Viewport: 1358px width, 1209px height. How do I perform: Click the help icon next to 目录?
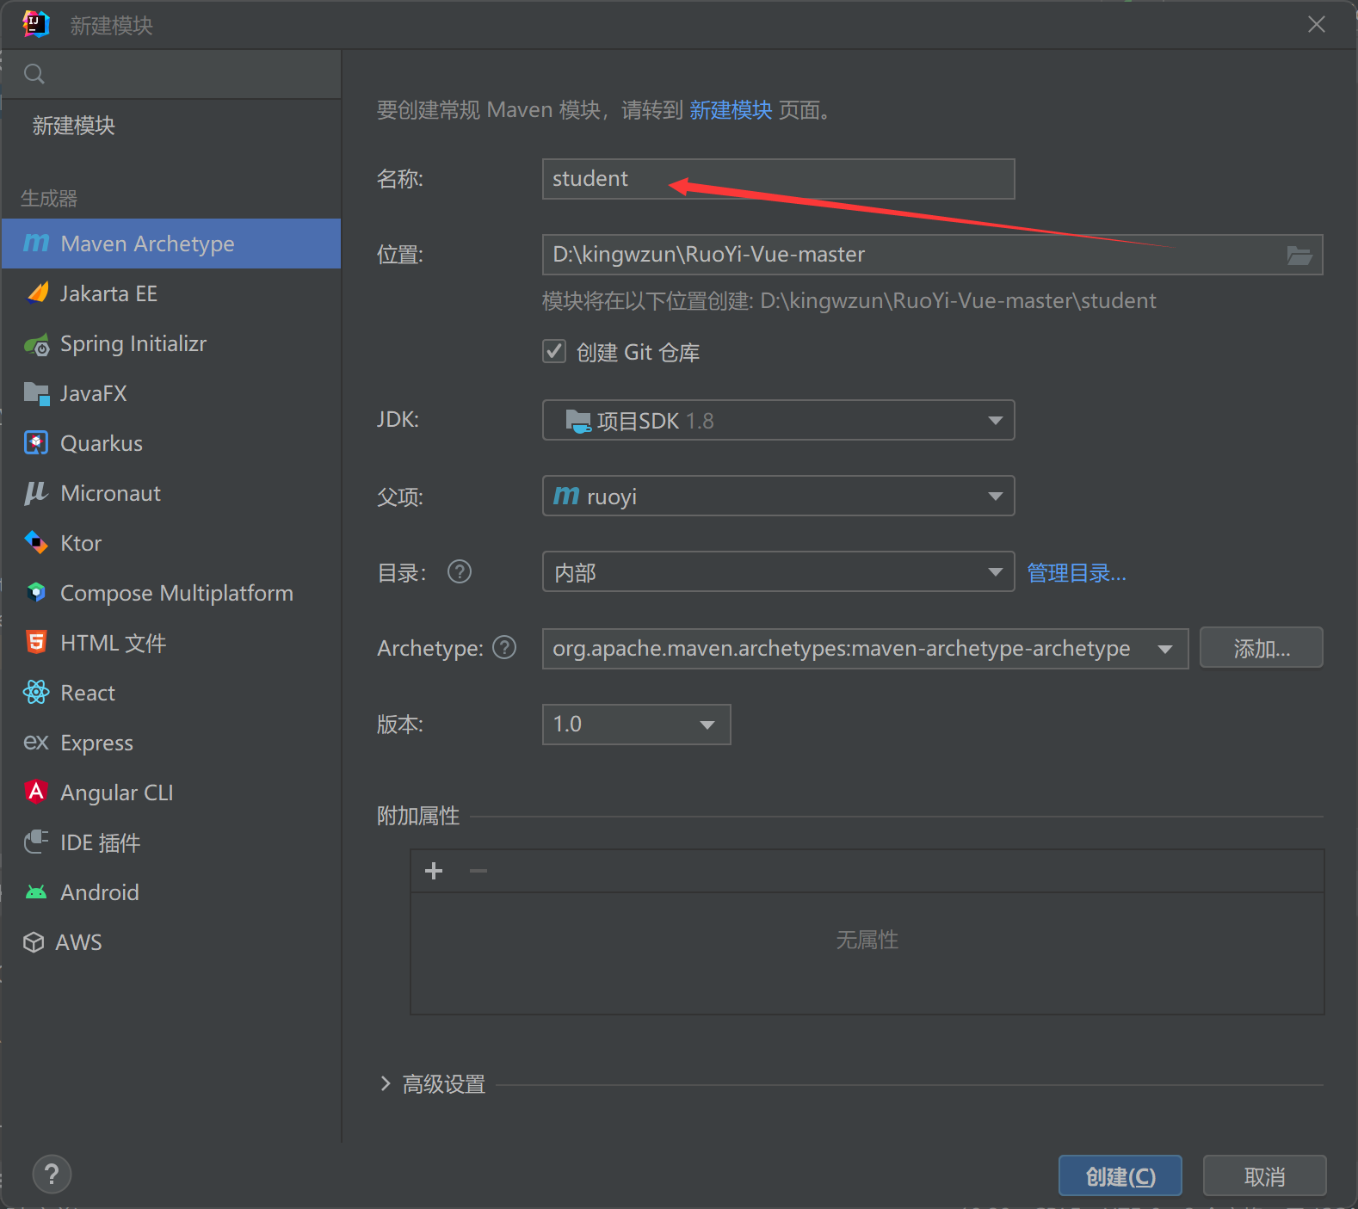pos(460,571)
